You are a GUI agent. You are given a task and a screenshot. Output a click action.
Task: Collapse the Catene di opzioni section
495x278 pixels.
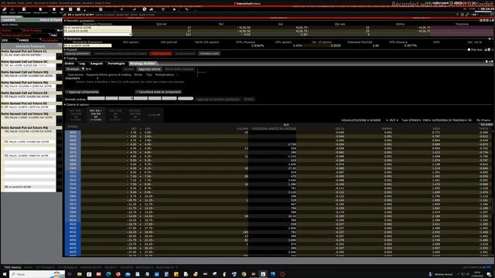click(65, 104)
